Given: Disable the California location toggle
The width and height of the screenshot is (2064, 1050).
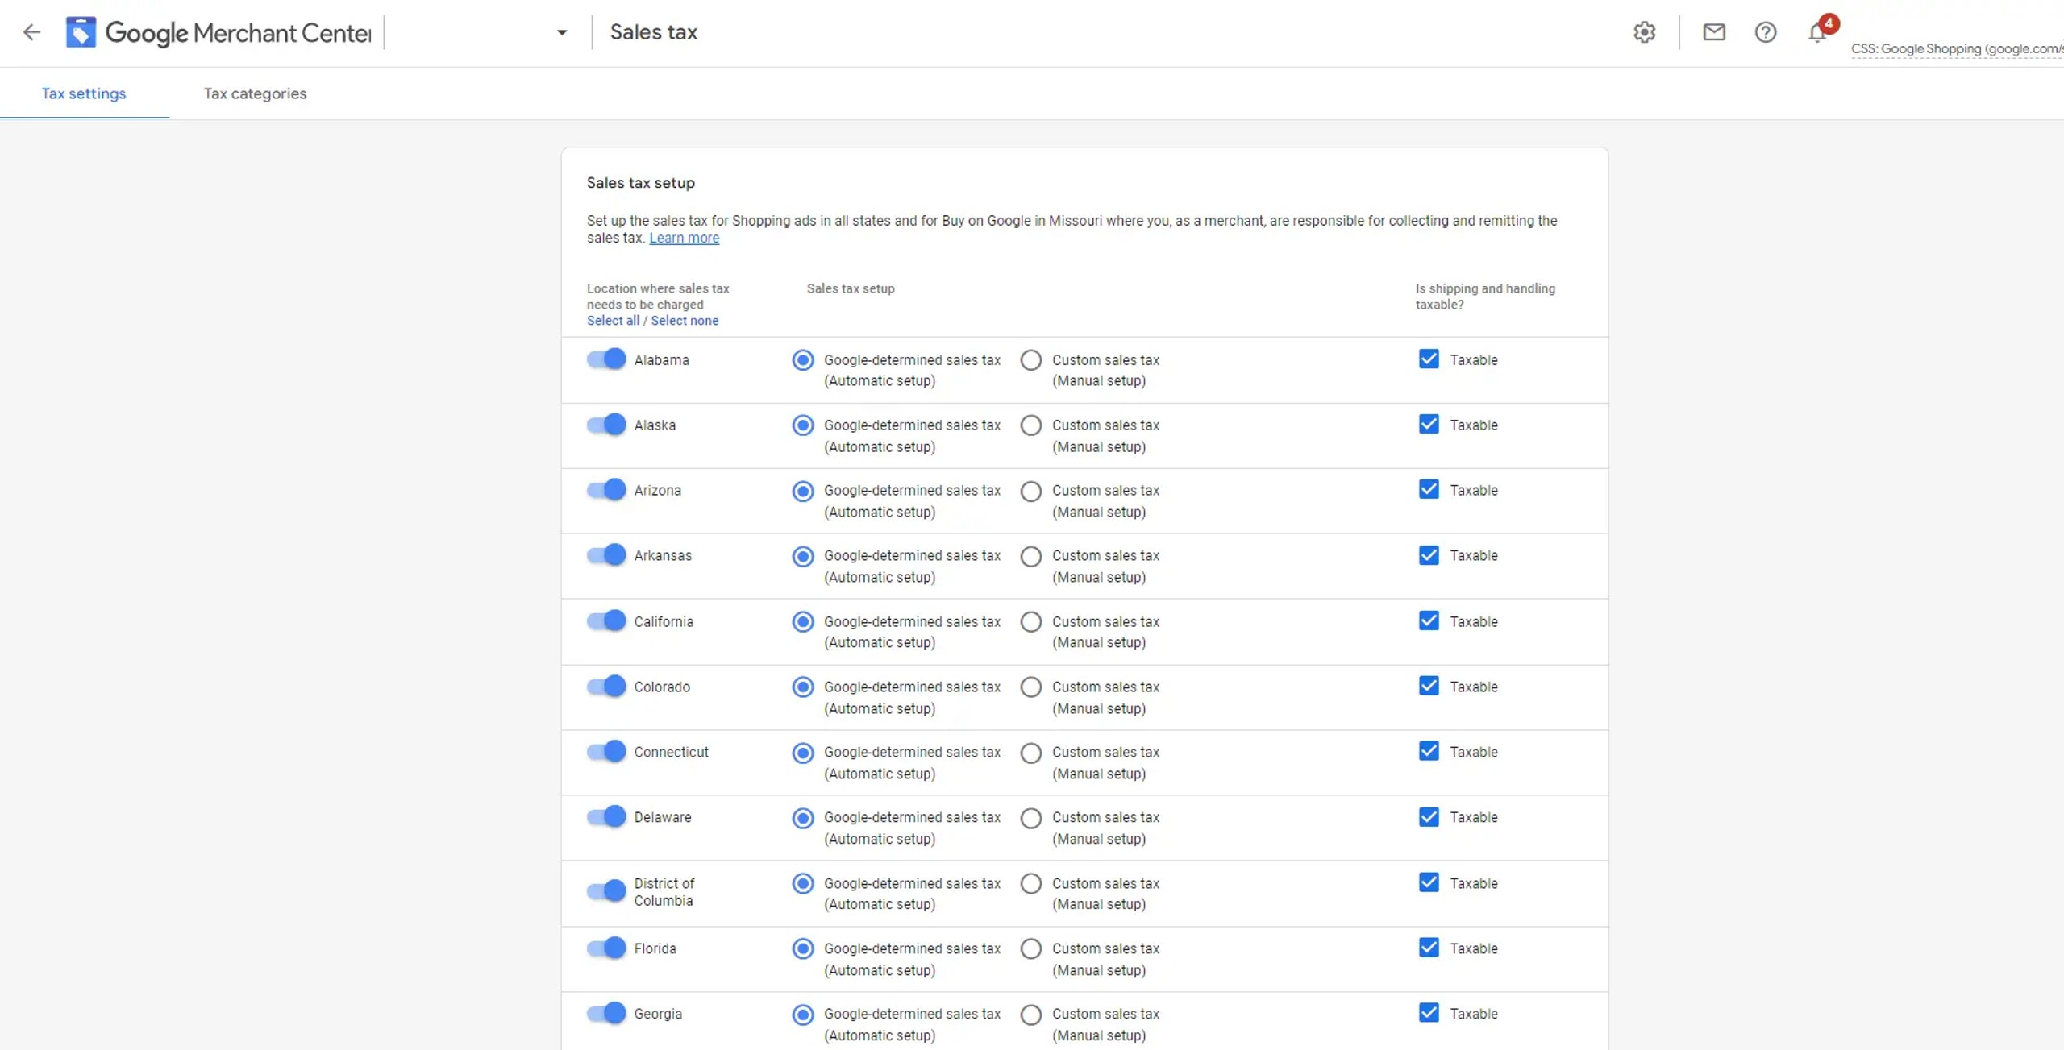Looking at the screenshot, I should coord(606,620).
